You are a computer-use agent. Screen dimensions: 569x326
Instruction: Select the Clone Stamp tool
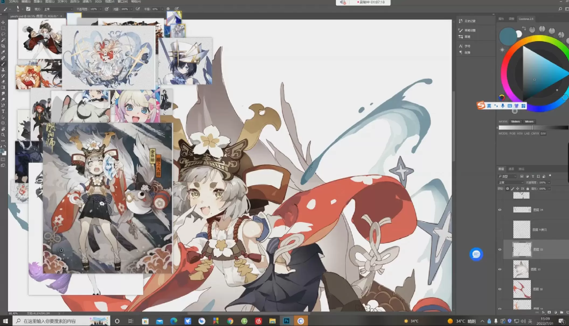3,70
